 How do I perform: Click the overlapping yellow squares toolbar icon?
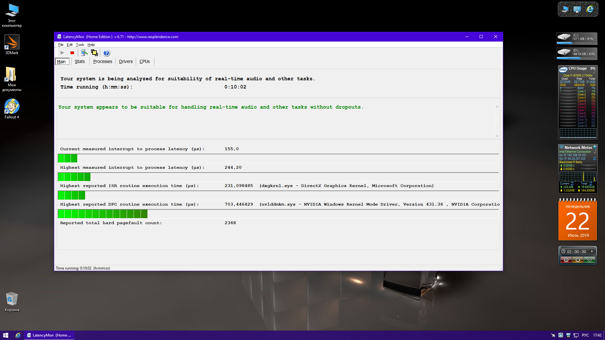click(x=94, y=53)
